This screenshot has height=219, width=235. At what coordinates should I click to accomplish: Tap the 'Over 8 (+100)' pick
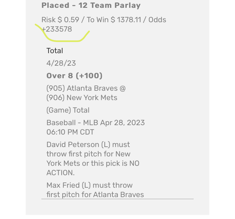[74, 76]
